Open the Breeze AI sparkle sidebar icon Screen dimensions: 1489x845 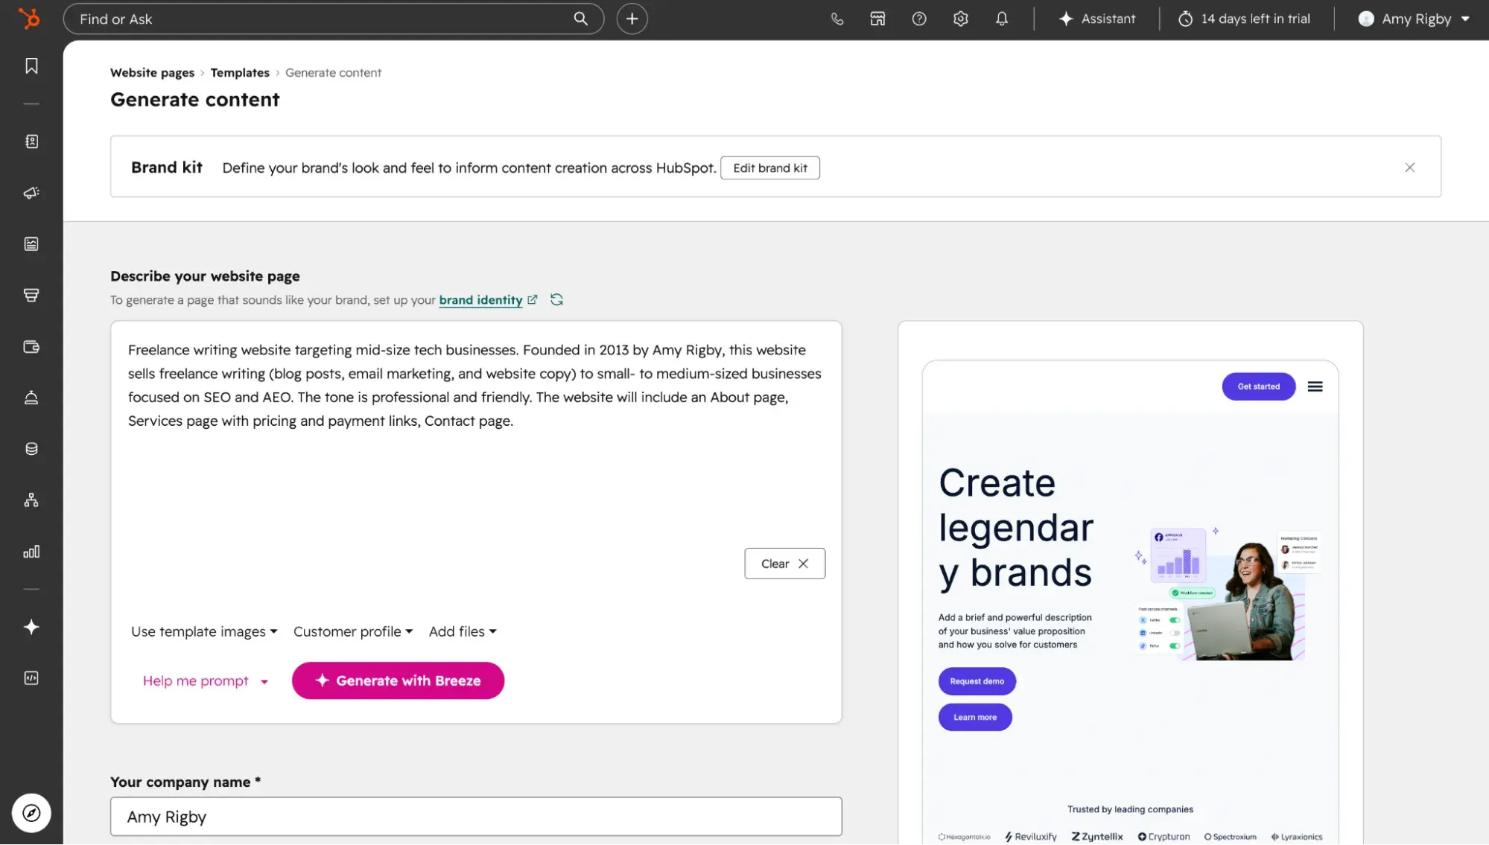(x=31, y=628)
